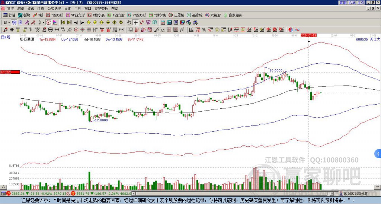The width and height of the screenshot is (381, 204).
Task: Click the 600535 天士力 stock label
Action: tap(368, 39)
